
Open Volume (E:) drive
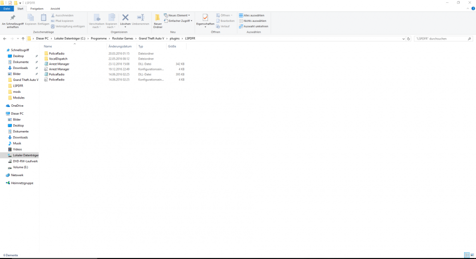20,167
